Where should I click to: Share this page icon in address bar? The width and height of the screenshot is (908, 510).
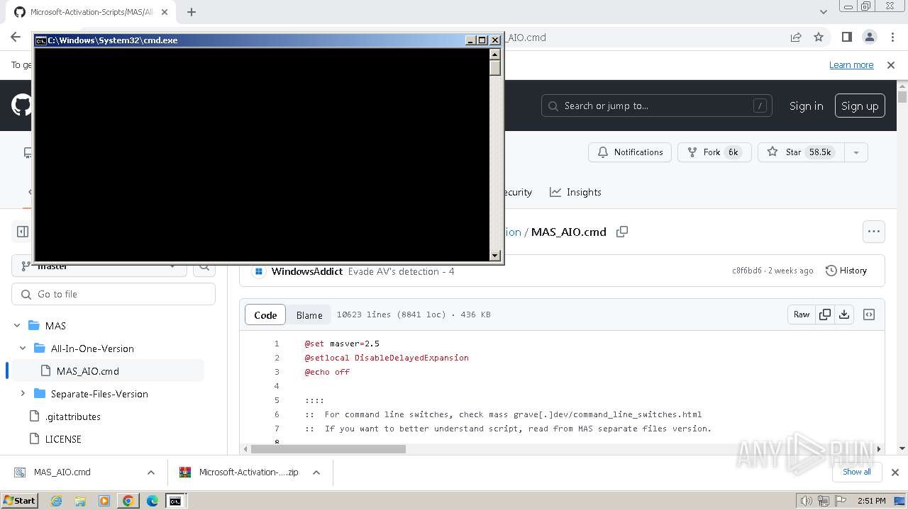click(x=796, y=38)
